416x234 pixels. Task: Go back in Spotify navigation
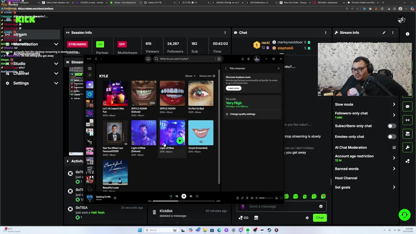tap(96, 59)
